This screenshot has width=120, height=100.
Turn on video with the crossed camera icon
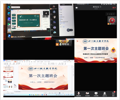tap(87, 94)
